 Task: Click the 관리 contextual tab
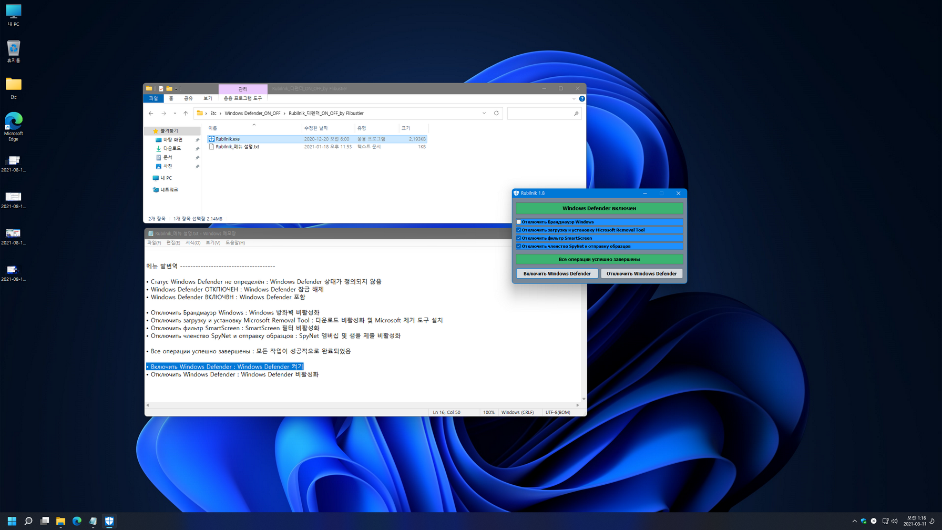243,89
